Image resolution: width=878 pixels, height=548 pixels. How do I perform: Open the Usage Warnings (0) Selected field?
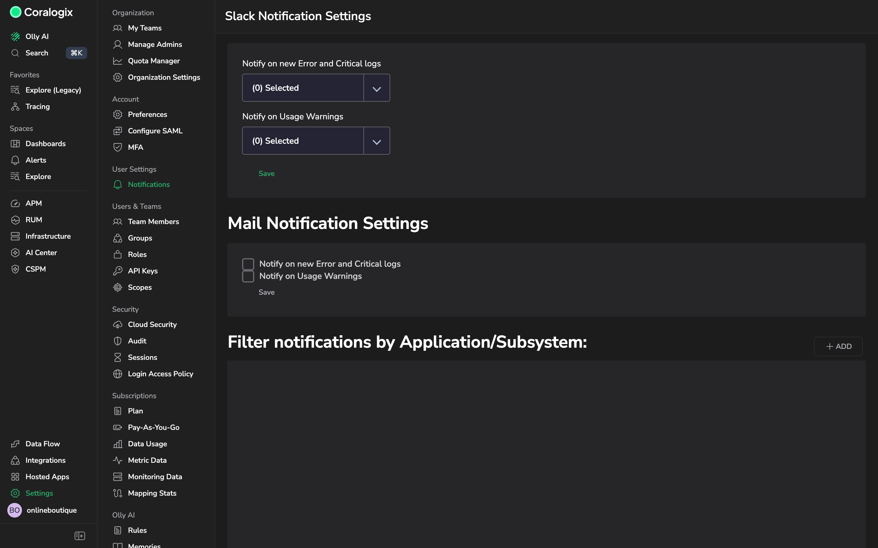coord(303,141)
